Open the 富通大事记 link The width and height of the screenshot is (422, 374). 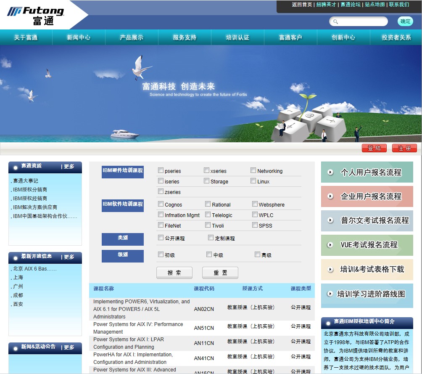(26, 180)
